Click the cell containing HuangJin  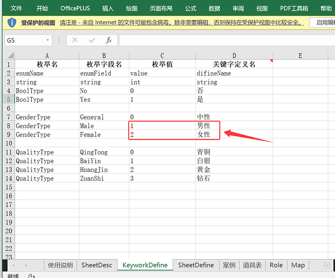(x=104, y=170)
